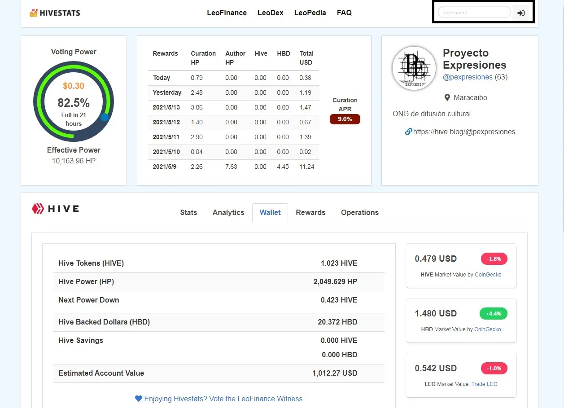Click the 2,049.629 HP balance
The width and height of the screenshot is (564, 408).
pos(336,281)
